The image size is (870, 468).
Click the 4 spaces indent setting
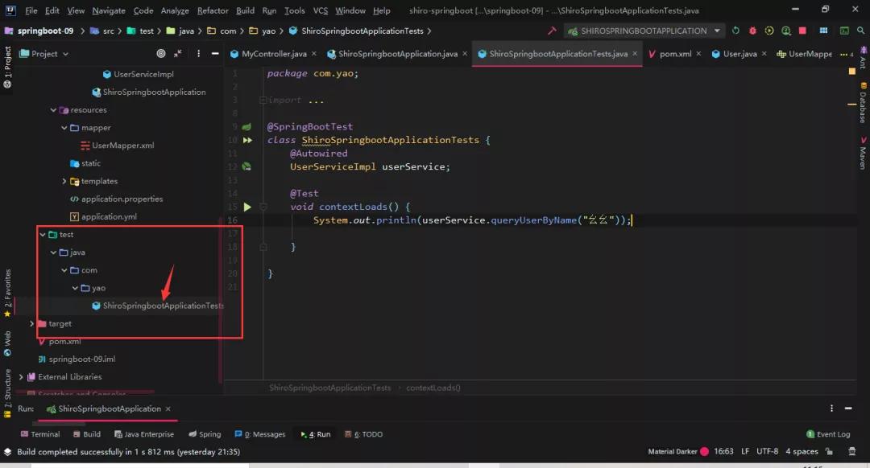(x=802, y=452)
